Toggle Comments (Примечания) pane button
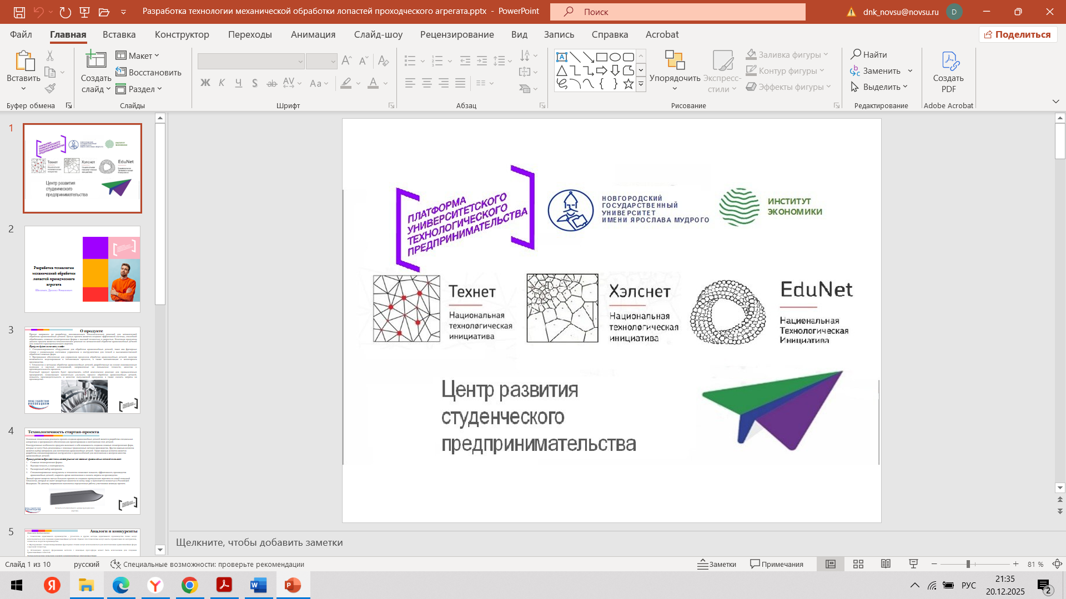Image resolution: width=1066 pixels, height=599 pixels. [777, 564]
